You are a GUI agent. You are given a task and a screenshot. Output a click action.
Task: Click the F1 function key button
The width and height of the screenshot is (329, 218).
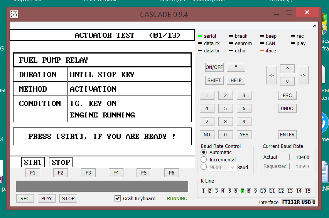[x=33, y=173]
